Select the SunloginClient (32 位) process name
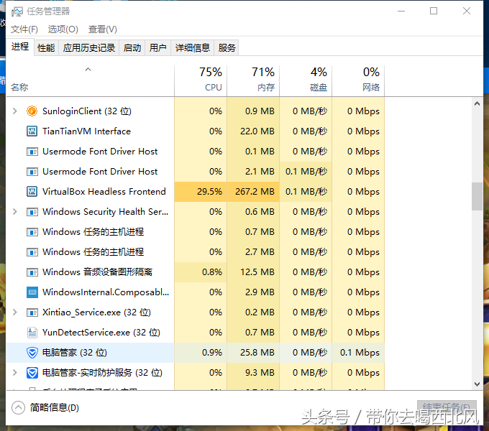Screen dimensions: 489x431 point(87,111)
